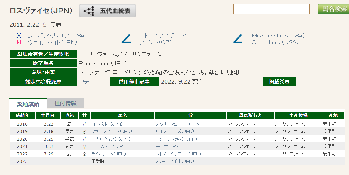Click the blue arrow icon beside Machiavellian

click(238, 39)
